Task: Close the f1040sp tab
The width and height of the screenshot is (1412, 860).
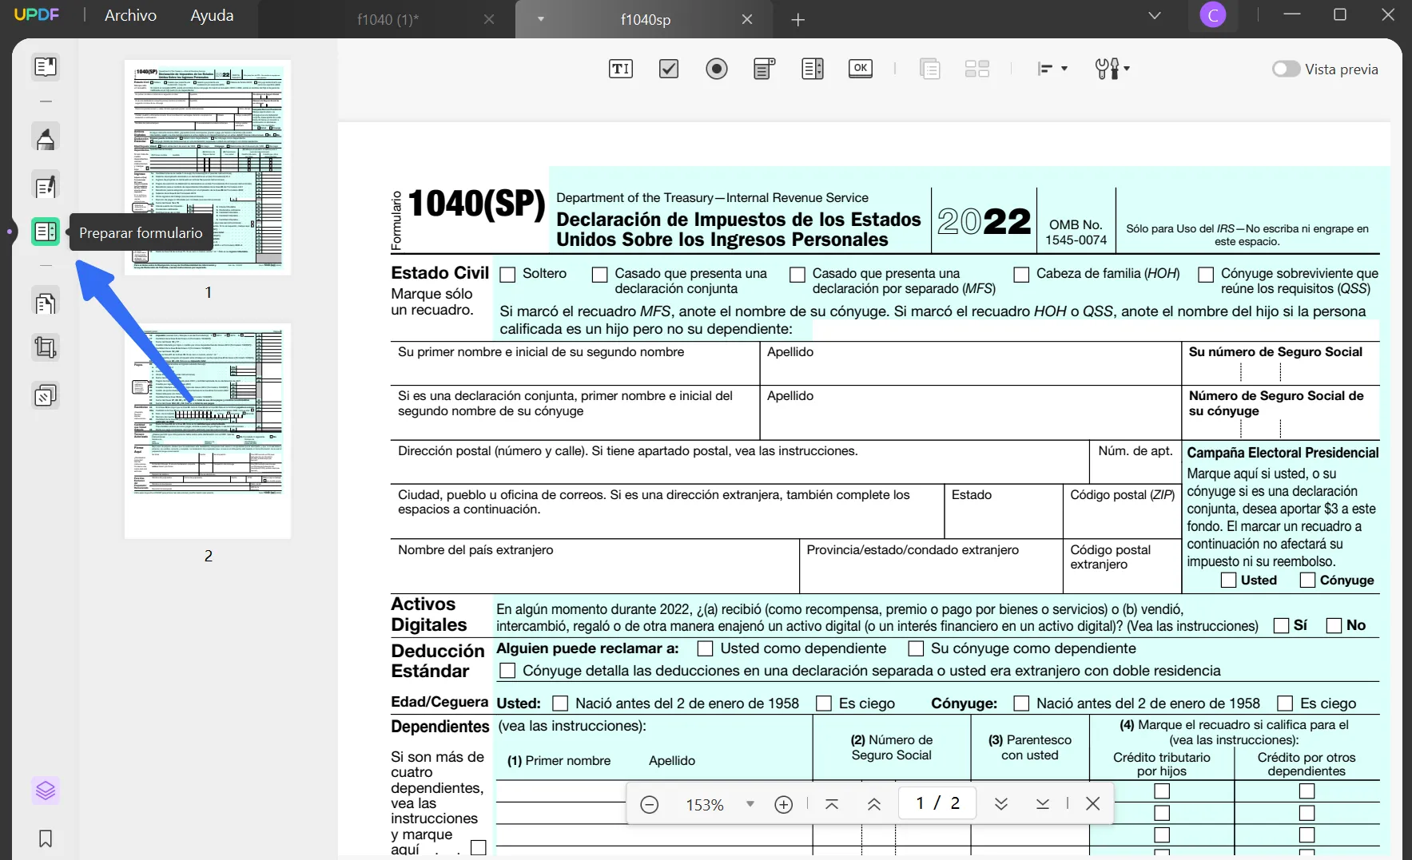Action: coord(747,19)
